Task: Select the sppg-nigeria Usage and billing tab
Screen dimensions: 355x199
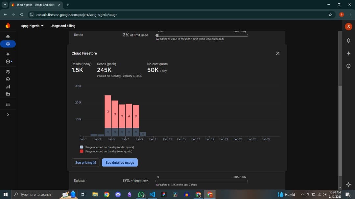Action: pos(36,5)
